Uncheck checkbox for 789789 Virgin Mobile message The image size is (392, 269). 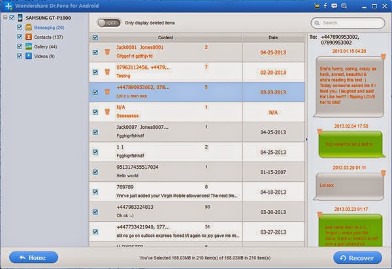pyautogui.click(x=95, y=192)
